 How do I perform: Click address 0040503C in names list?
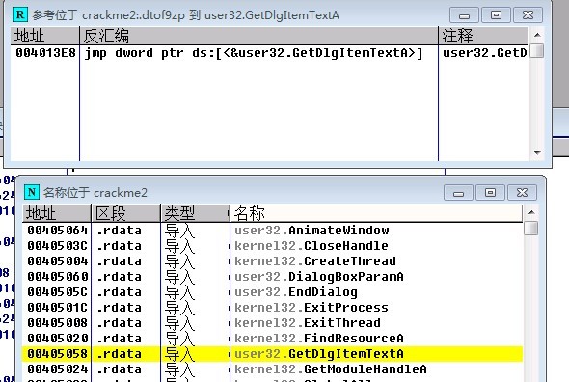pos(57,246)
